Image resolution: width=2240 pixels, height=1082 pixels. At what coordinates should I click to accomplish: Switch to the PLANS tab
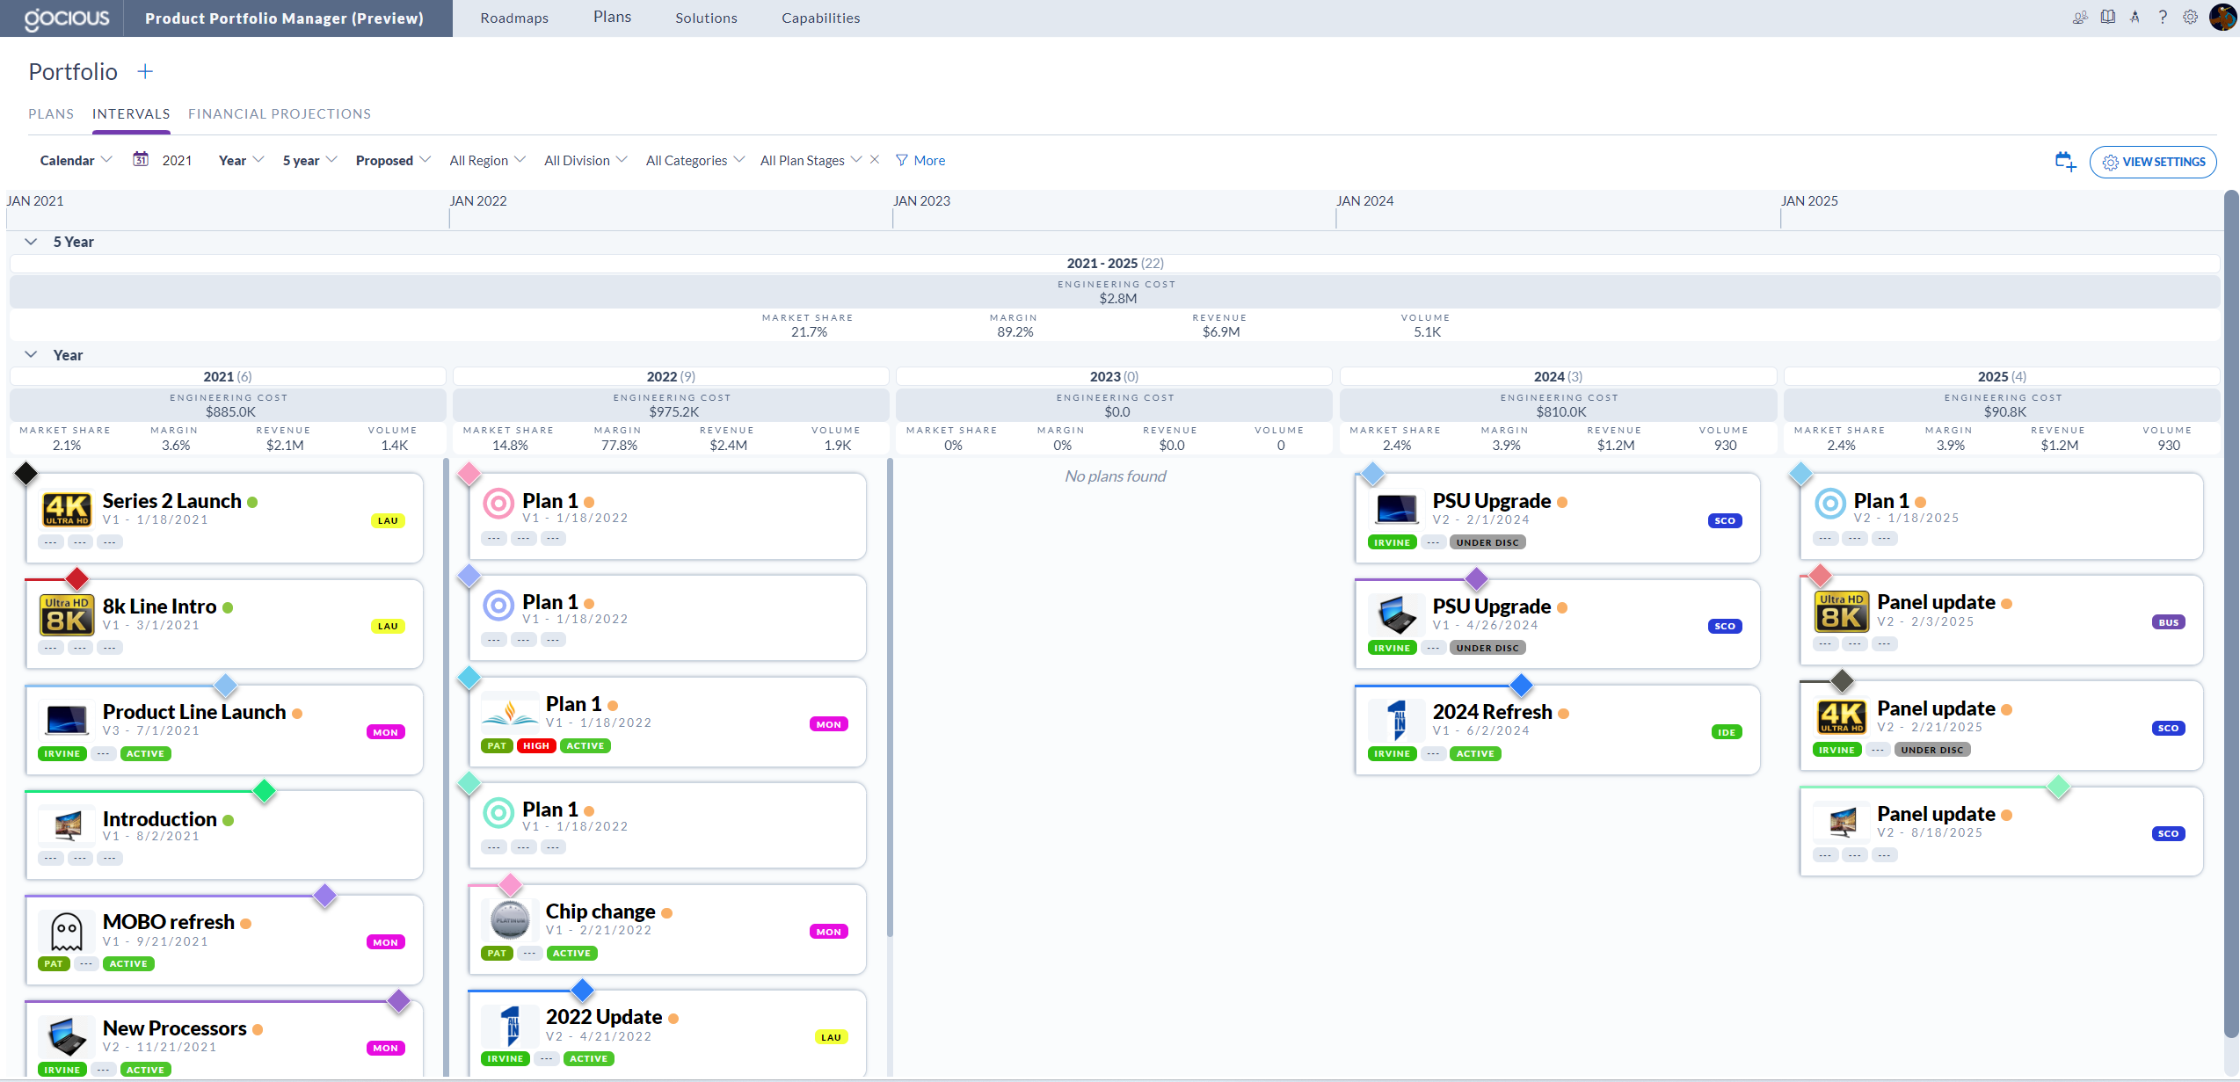click(x=51, y=114)
